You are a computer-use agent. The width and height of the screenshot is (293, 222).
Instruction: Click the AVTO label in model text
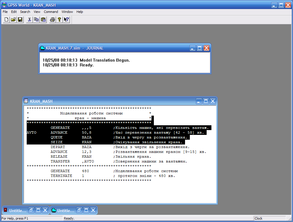tap(31, 132)
